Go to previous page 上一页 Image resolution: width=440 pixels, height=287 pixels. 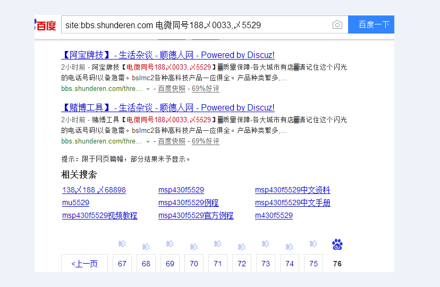point(84,264)
